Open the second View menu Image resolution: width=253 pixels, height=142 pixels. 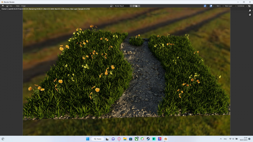(x=18, y=6)
